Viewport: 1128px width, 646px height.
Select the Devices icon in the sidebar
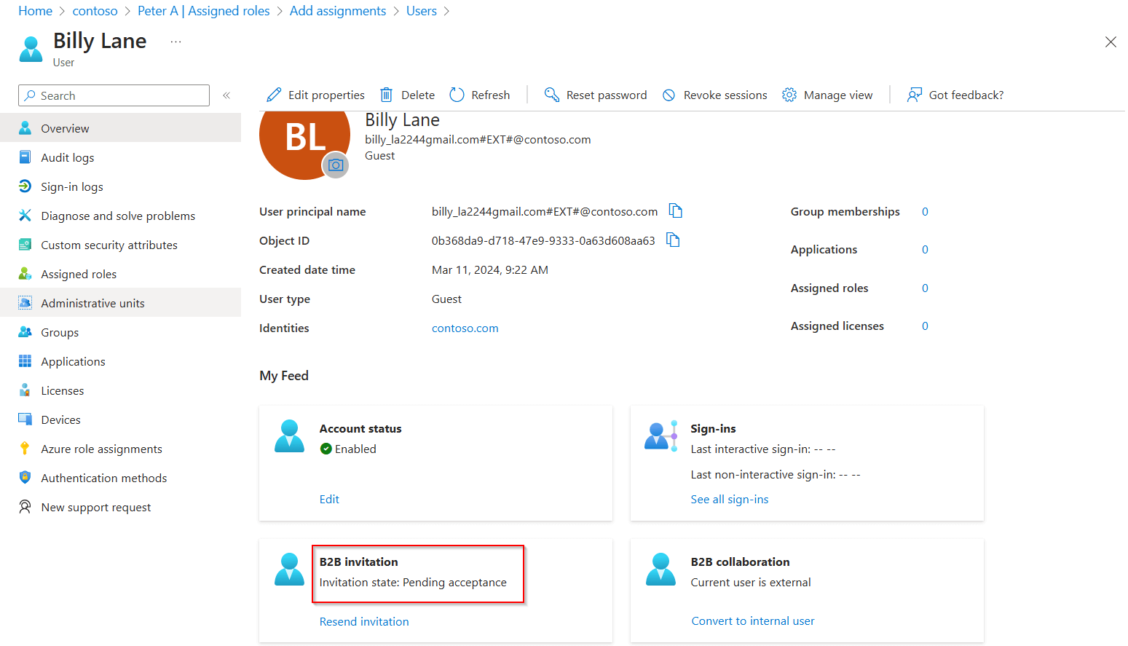[x=25, y=419]
